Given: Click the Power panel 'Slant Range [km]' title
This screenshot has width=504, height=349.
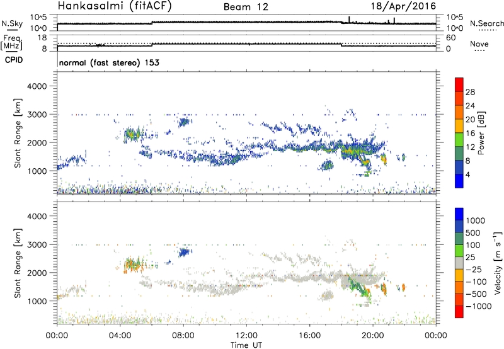Looking at the screenshot, I should pos(18,134).
